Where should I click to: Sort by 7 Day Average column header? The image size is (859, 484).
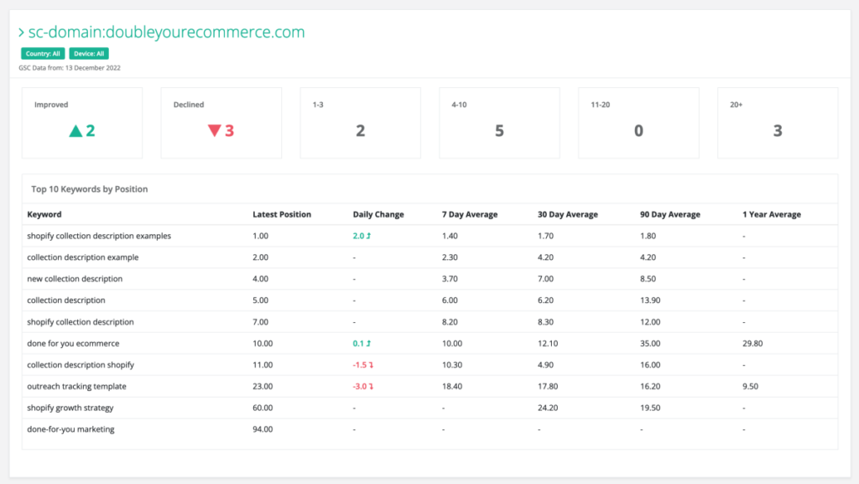pyautogui.click(x=470, y=215)
